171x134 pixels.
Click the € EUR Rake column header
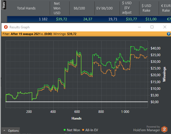click(x=165, y=8)
